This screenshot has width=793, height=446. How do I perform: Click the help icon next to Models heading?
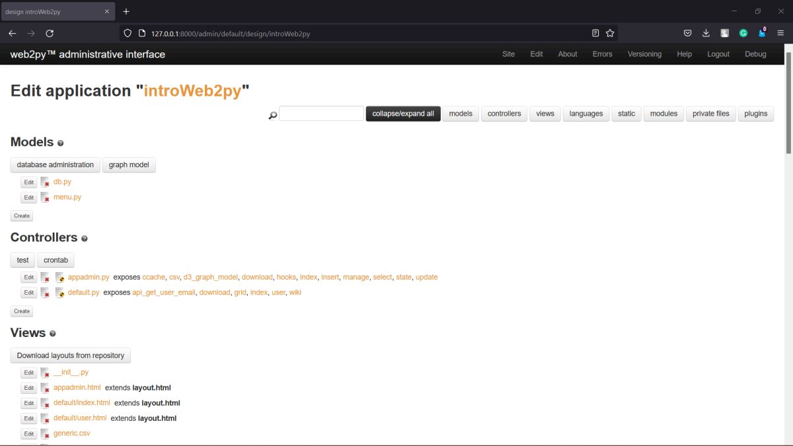(x=61, y=143)
